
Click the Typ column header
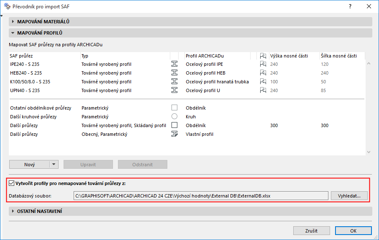click(125, 56)
